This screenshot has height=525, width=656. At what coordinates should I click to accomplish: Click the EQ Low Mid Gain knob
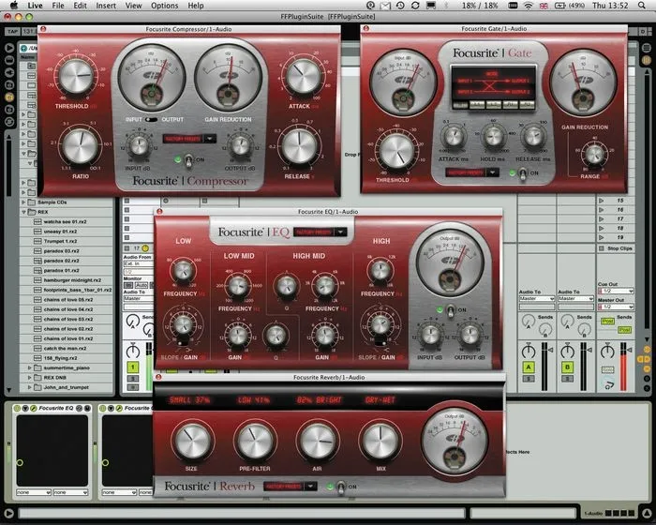click(238, 336)
